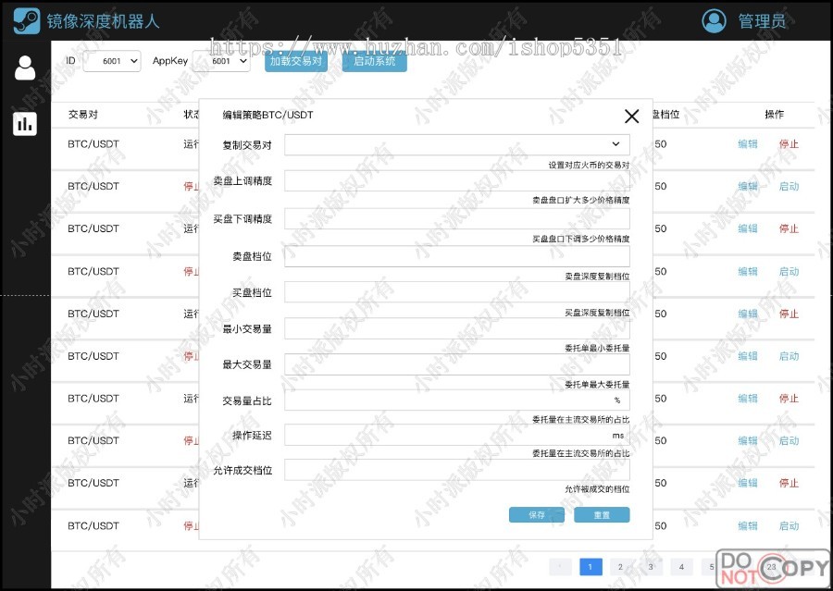The width and height of the screenshot is (833, 591).
Task: Jump to page 23 in the pagination
Action: click(771, 565)
